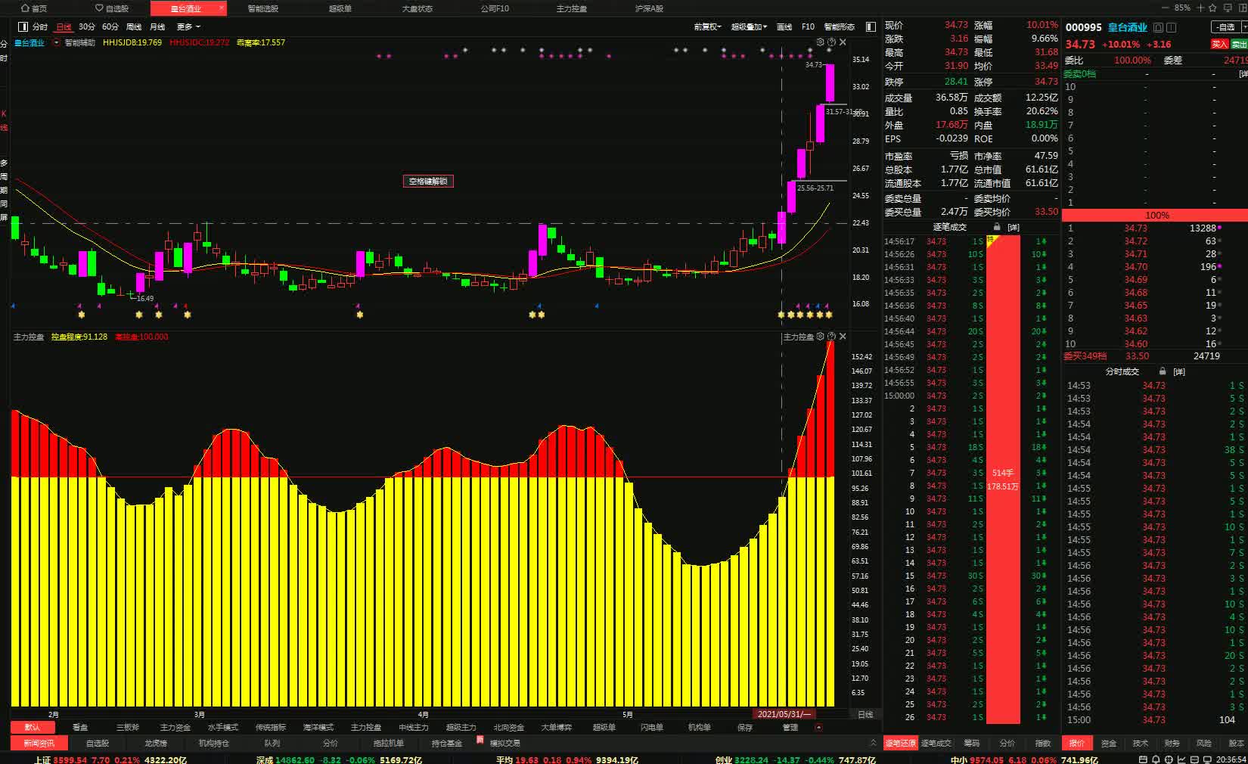Close main chart indicator panel
The width and height of the screenshot is (1248, 764).
(x=843, y=42)
